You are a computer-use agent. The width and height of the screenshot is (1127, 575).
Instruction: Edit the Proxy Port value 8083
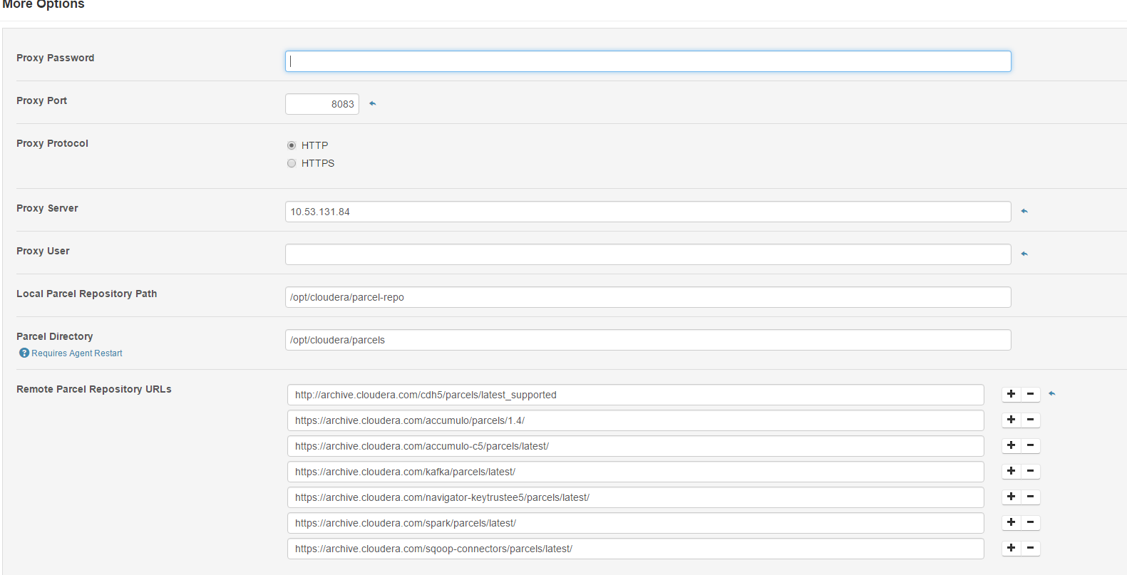click(x=322, y=104)
